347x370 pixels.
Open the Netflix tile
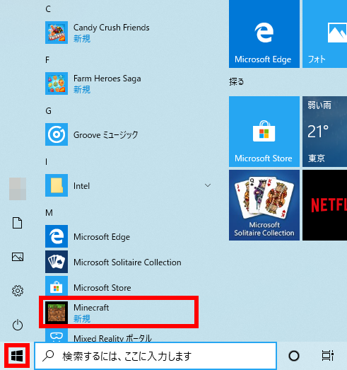point(324,205)
